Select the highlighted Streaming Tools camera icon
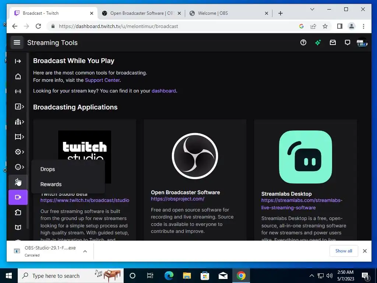The height and width of the screenshot is (283, 377). 18,198
